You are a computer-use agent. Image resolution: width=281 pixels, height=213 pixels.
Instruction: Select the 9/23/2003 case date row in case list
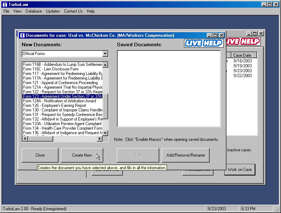coord(243,71)
